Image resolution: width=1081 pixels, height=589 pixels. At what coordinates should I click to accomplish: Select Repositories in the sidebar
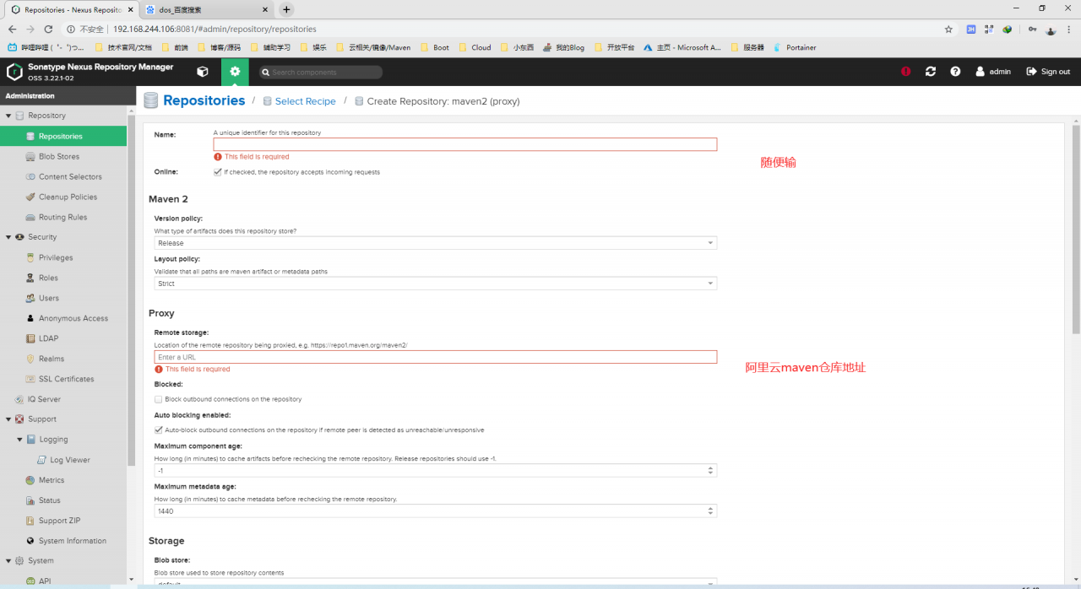click(63, 136)
